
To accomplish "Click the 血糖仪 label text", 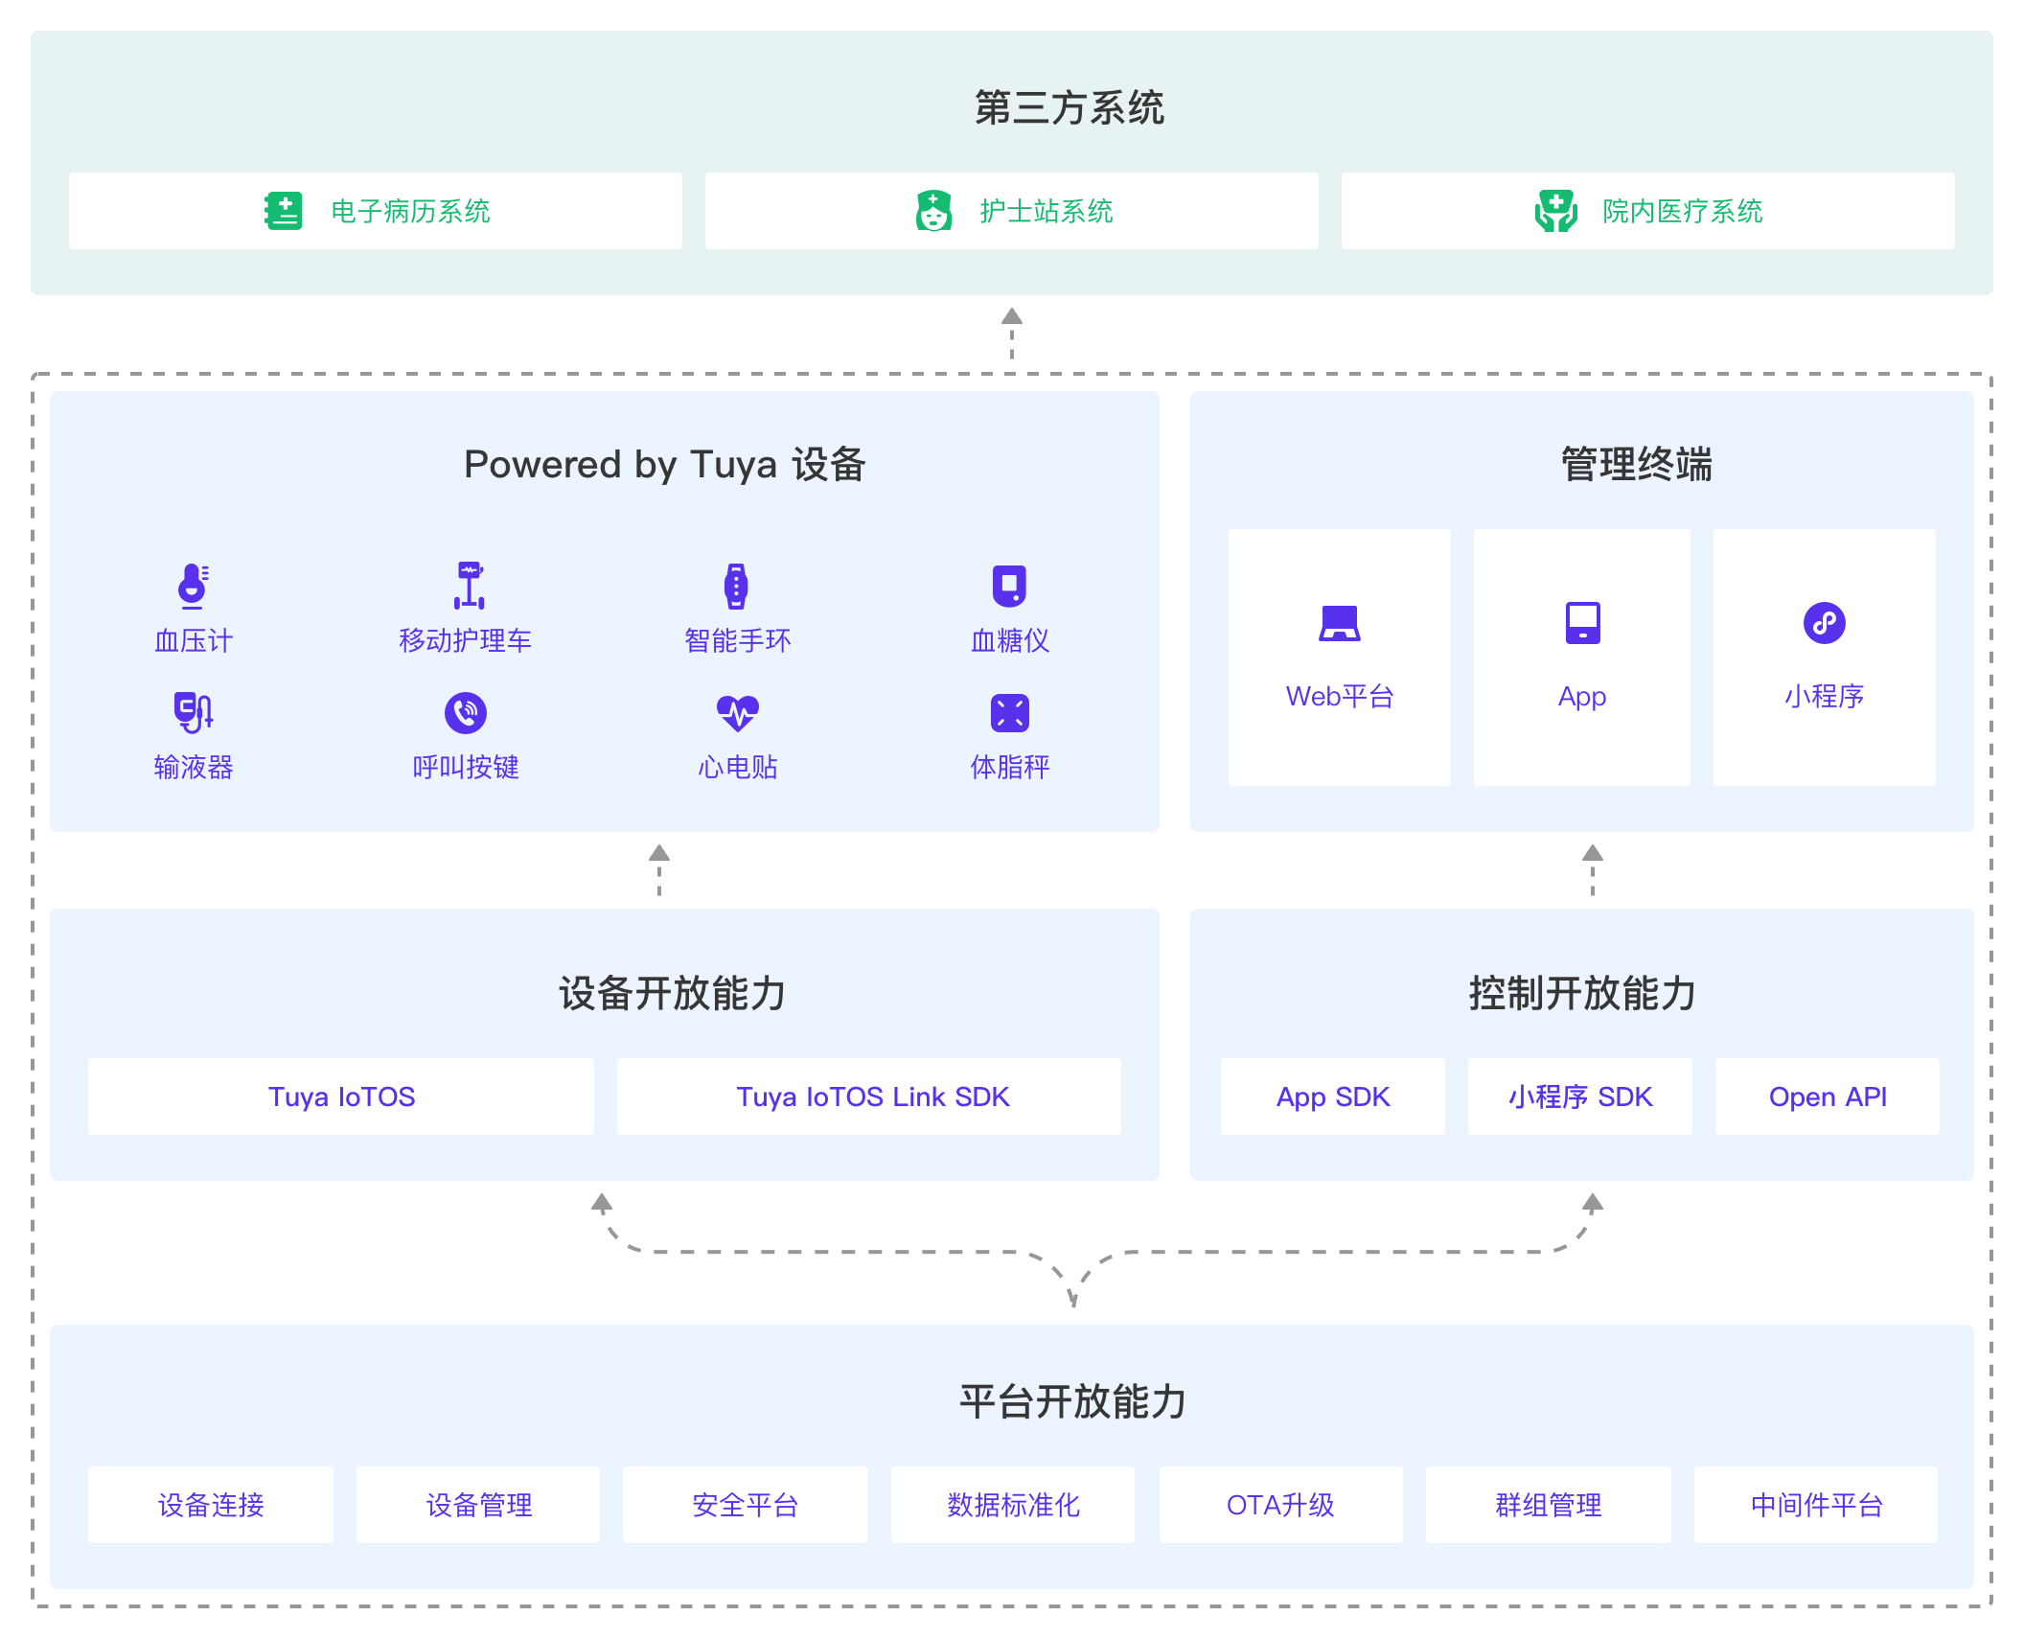I will pyautogui.click(x=1010, y=640).
